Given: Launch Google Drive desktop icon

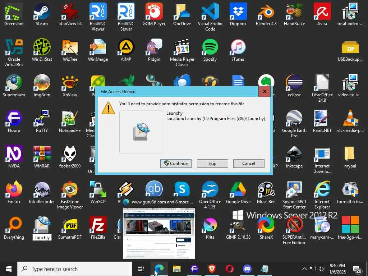Looking at the screenshot, I should 238,192.
